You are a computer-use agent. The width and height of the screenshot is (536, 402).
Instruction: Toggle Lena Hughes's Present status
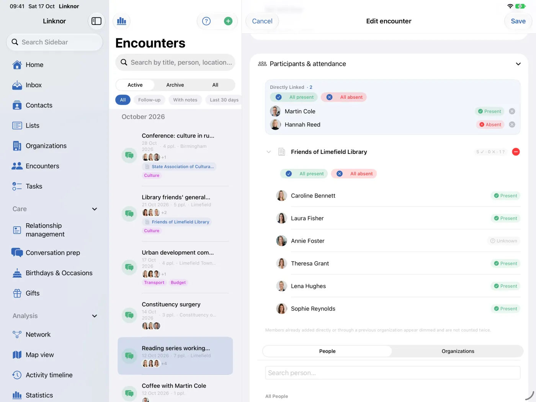click(x=505, y=286)
